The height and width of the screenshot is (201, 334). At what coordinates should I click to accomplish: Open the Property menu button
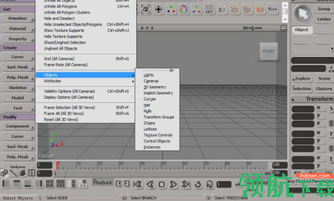(18, 39)
